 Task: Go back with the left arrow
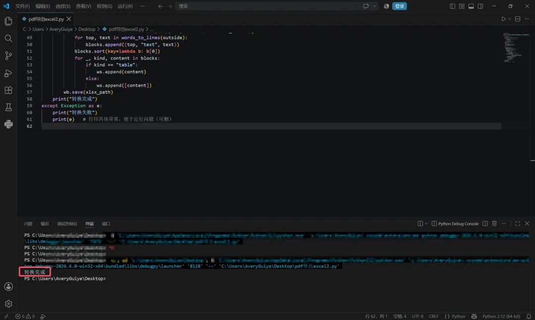click(160, 6)
